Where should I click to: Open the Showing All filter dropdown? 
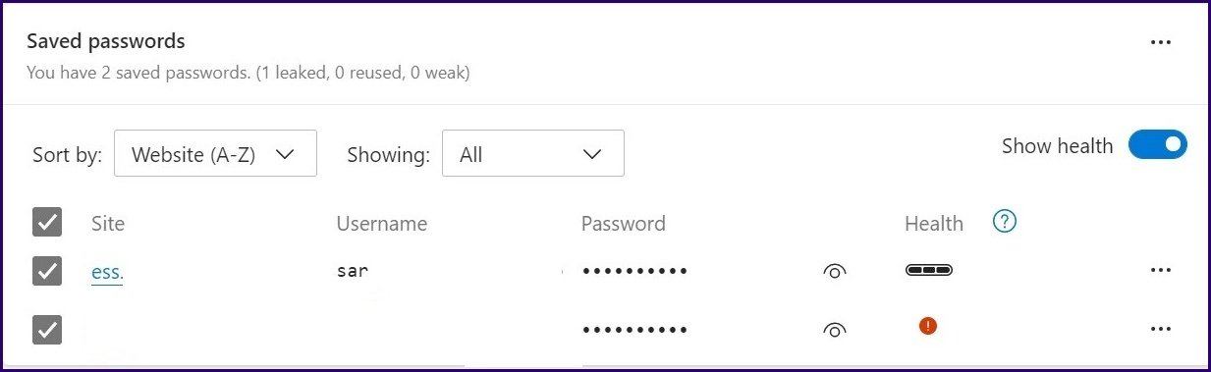[x=532, y=153]
